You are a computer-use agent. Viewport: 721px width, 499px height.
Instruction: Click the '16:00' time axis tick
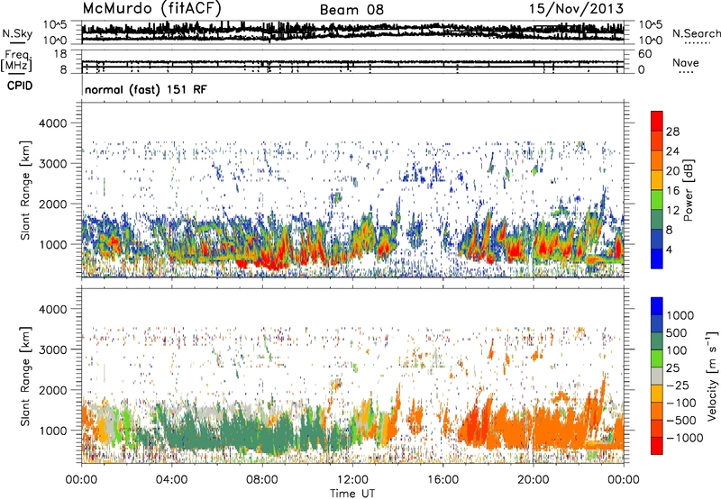(443, 480)
